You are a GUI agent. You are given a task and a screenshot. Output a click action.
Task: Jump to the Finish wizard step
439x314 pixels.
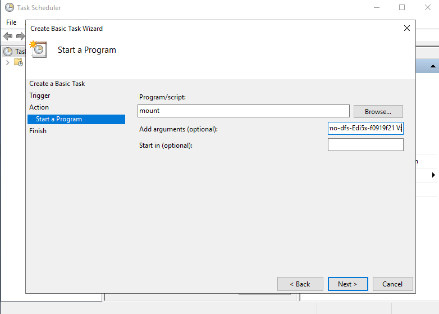(x=38, y=131)
